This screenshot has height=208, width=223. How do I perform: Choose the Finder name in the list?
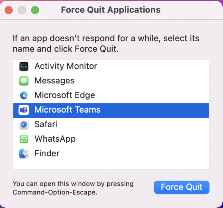pyautogui.click(x=47, y=153)
